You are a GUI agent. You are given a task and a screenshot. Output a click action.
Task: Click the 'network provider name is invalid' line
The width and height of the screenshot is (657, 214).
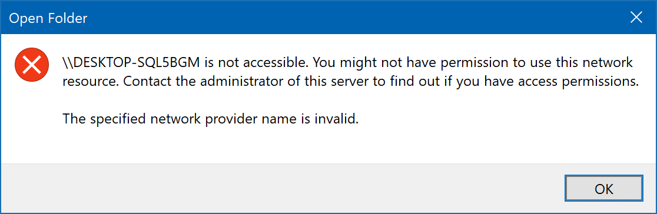211,119
